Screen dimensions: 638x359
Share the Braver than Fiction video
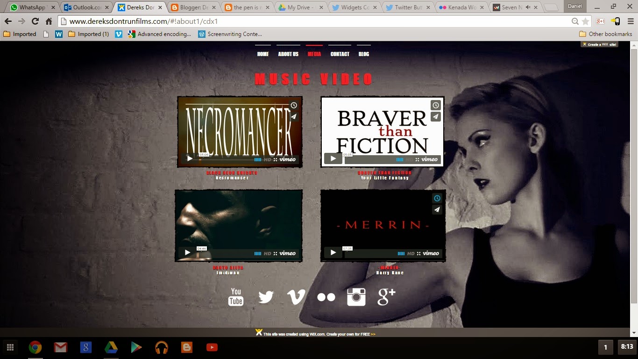coord(435,116)
